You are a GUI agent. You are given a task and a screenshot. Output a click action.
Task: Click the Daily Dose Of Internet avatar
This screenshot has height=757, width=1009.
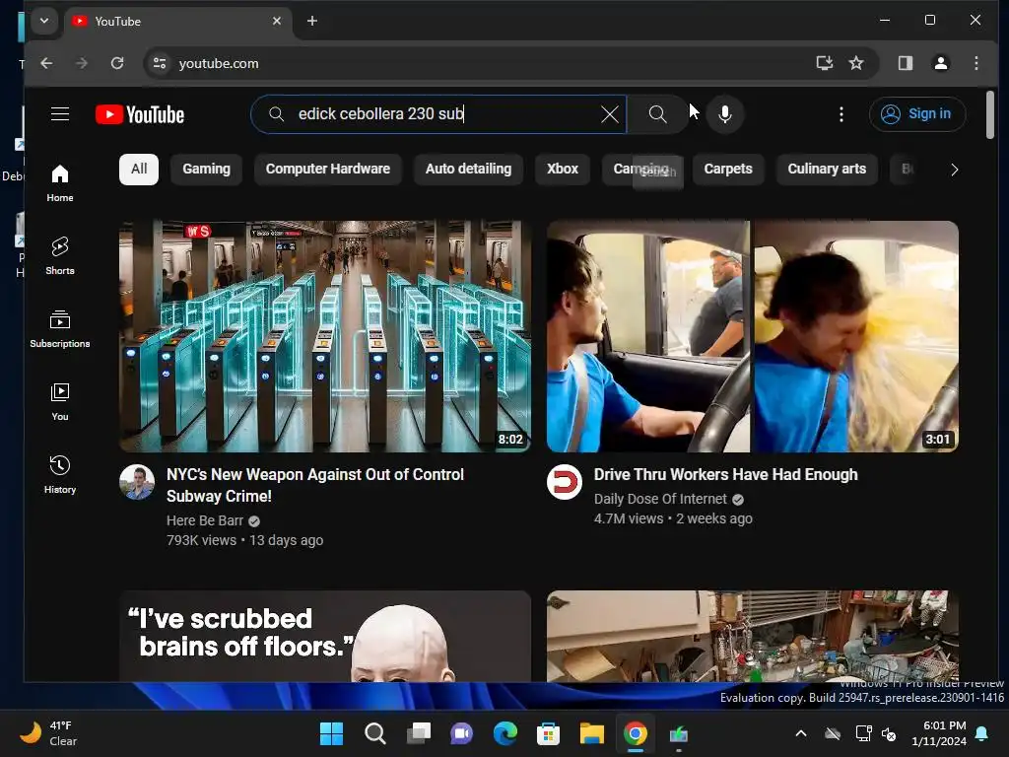tap(565, 482)
